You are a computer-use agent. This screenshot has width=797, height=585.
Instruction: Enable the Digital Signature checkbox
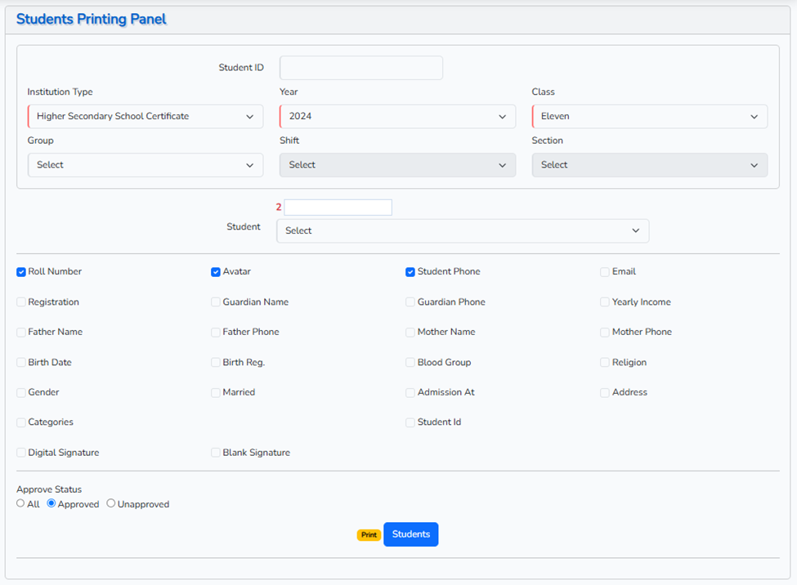point(21,453)
